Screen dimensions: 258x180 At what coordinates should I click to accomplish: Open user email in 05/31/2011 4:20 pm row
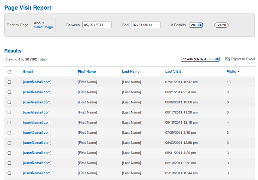point(37,153)
